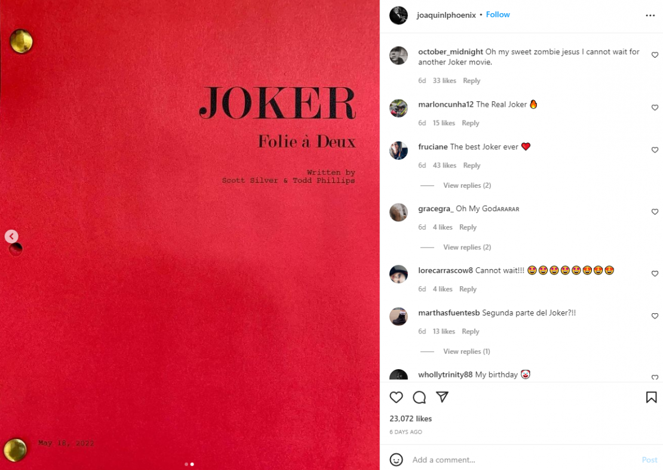Follow joaquinlphoenix
Viewport: 663px width, 470px height.
498,15
